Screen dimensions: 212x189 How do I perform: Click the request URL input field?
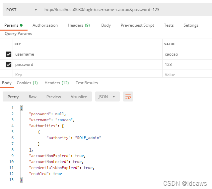tap(126, 10)
